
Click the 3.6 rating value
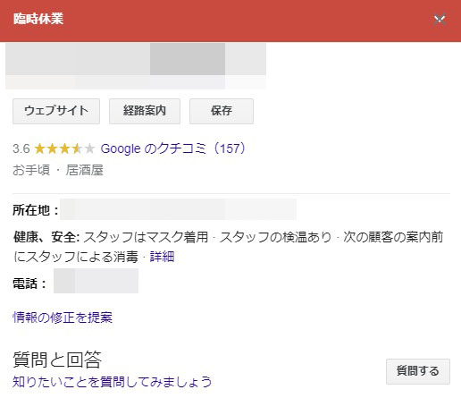coord(21,148)
